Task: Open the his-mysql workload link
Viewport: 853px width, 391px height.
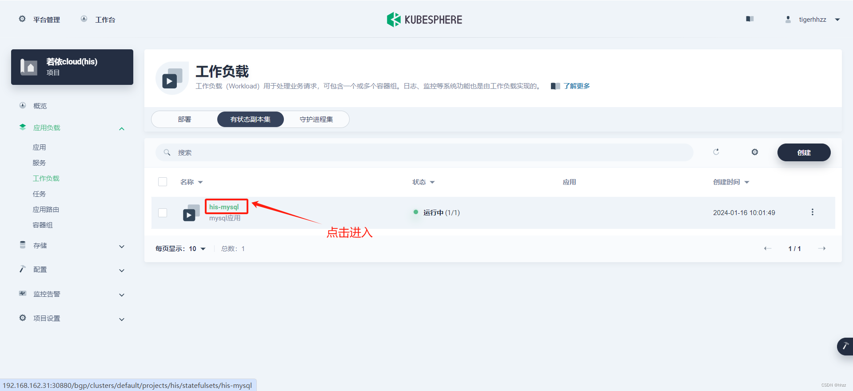Action: (x=224, y=207)
